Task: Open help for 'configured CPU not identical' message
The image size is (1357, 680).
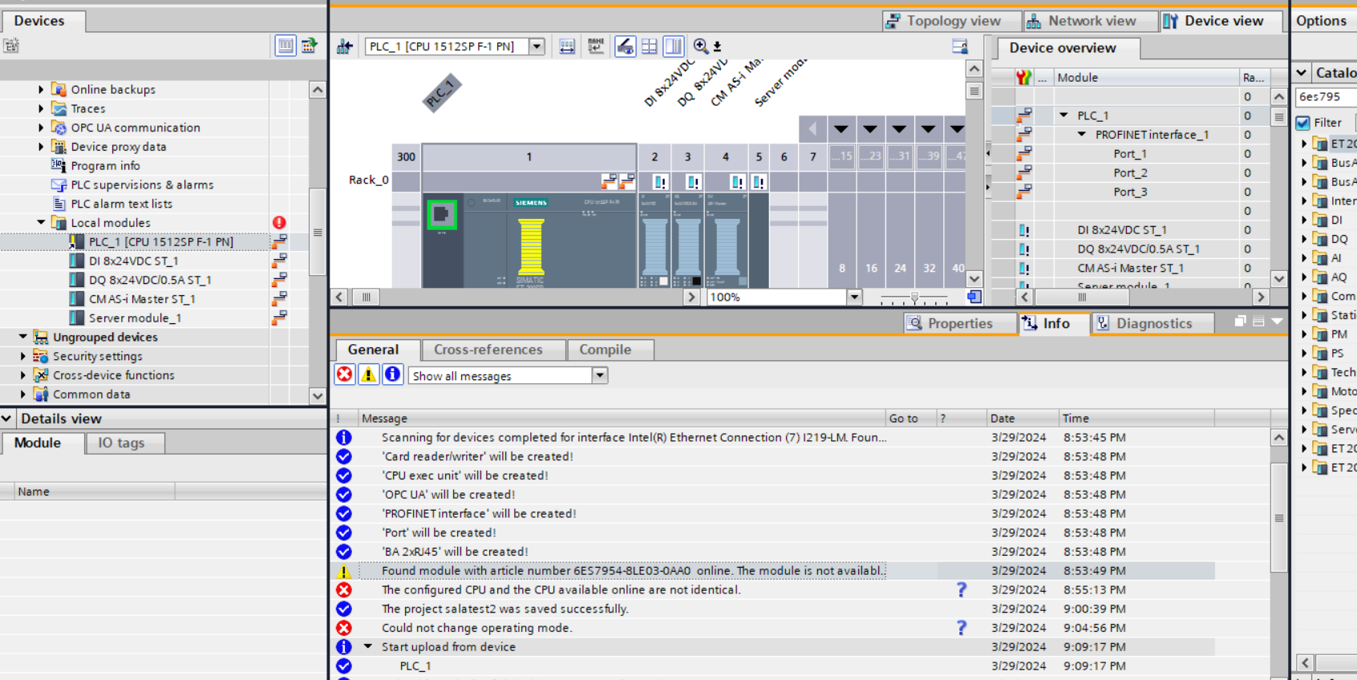Action: coord(962,589)
